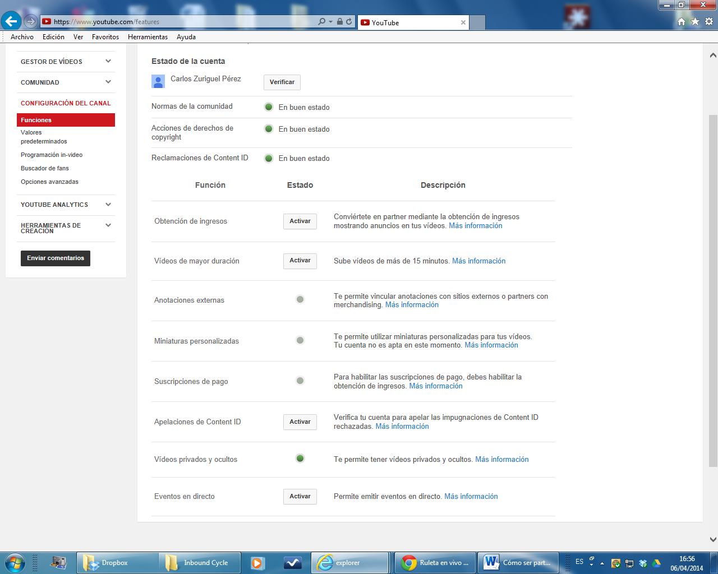Switch to the Internet Explorer taskbar button

coord(349,562)
